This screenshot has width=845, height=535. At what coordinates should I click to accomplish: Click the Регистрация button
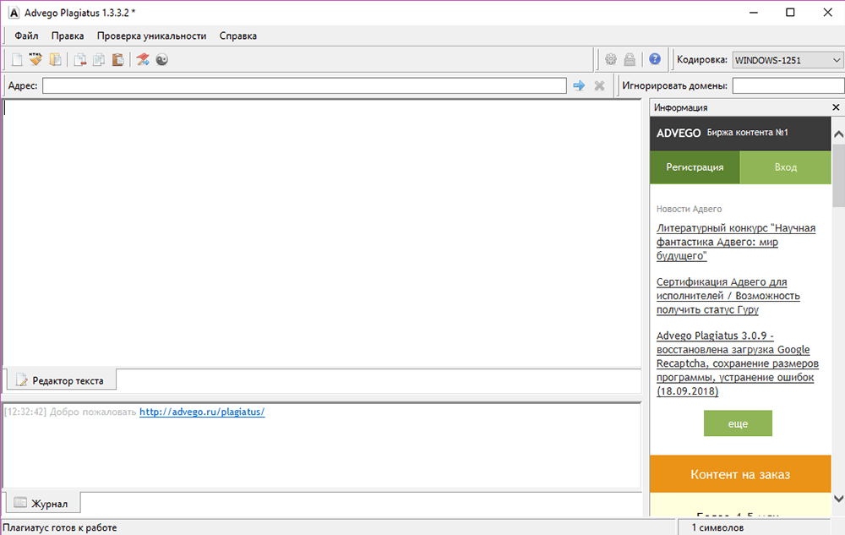coord(695,167)
